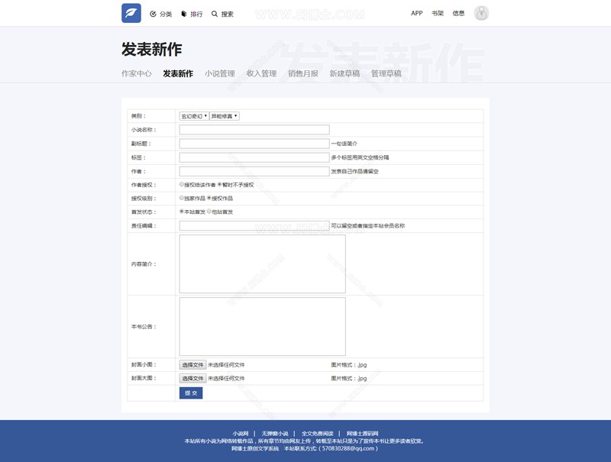
Task: Select the 发表新作 tab
Action: pyautogui.click(x=178, y=73)
